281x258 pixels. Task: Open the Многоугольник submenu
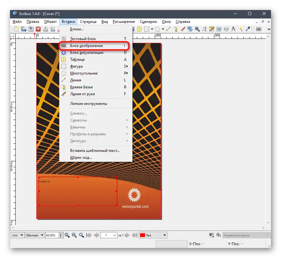click(96, 73)
